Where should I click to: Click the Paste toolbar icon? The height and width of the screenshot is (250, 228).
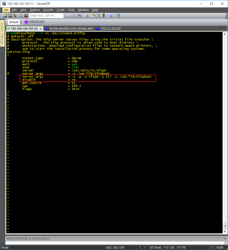pos(74,16)
